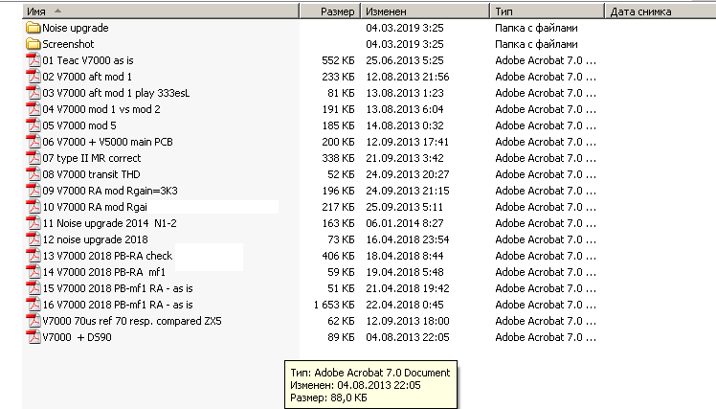Select V7000 70us ref 70 resp. compared ZX5

(x=131, y=321)
